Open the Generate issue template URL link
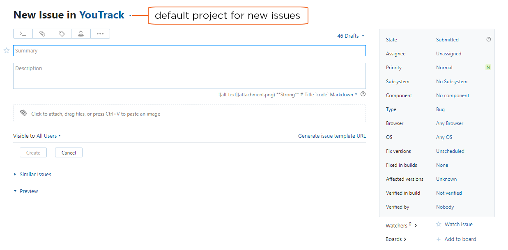 point(332,136)
